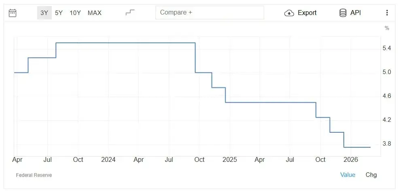Viewport: 398px width, 191px height.
Task: Select the 3Y time range
Action: tap(44, 13)
